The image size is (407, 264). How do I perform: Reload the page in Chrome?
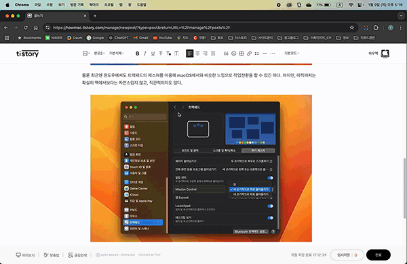[x=26, y=28]
